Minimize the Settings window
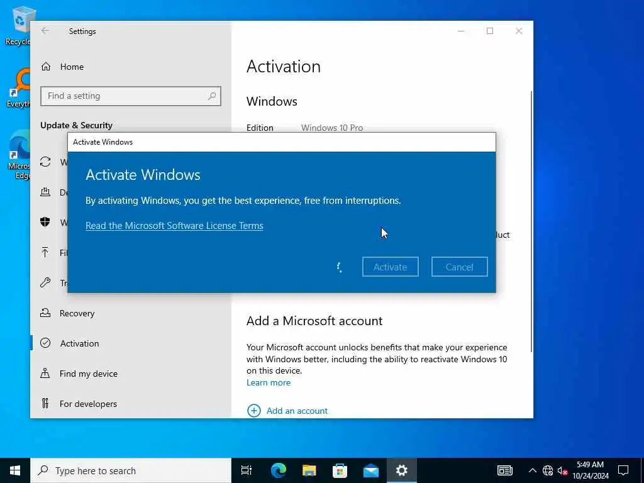644x483 pixels. coord(461,31)
